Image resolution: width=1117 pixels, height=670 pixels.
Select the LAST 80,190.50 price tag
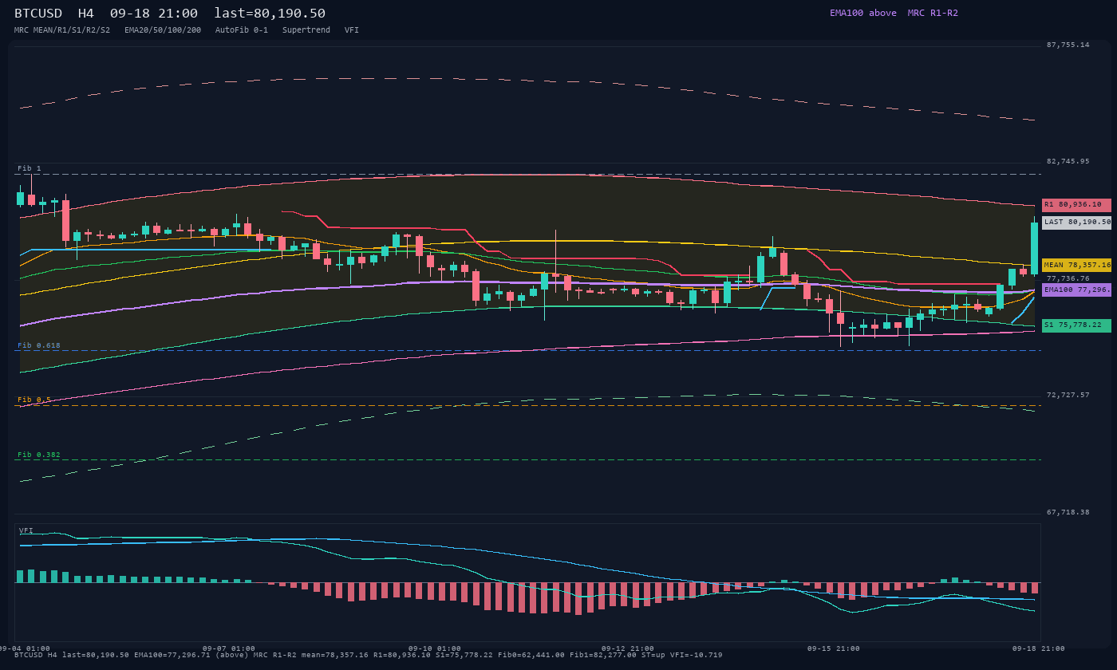coord(1076,223)
